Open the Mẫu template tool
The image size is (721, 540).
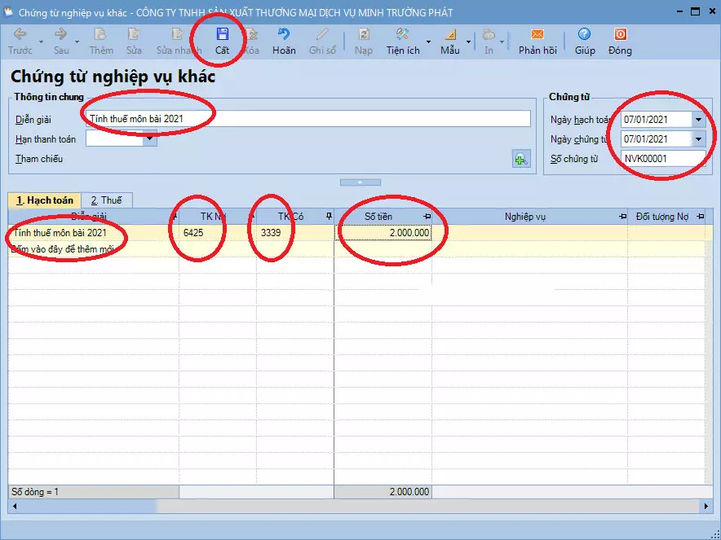[449, 41]
